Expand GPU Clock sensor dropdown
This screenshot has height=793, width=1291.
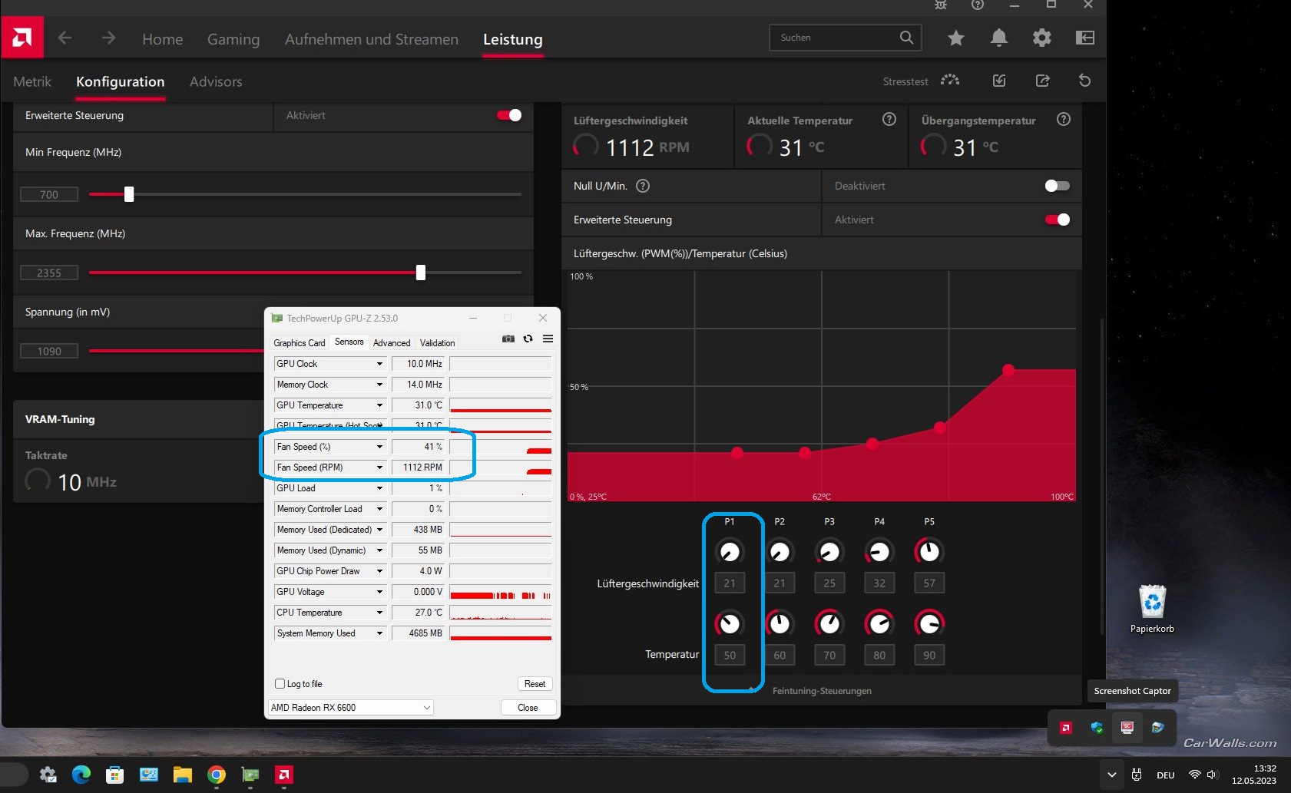coord(379,364)
